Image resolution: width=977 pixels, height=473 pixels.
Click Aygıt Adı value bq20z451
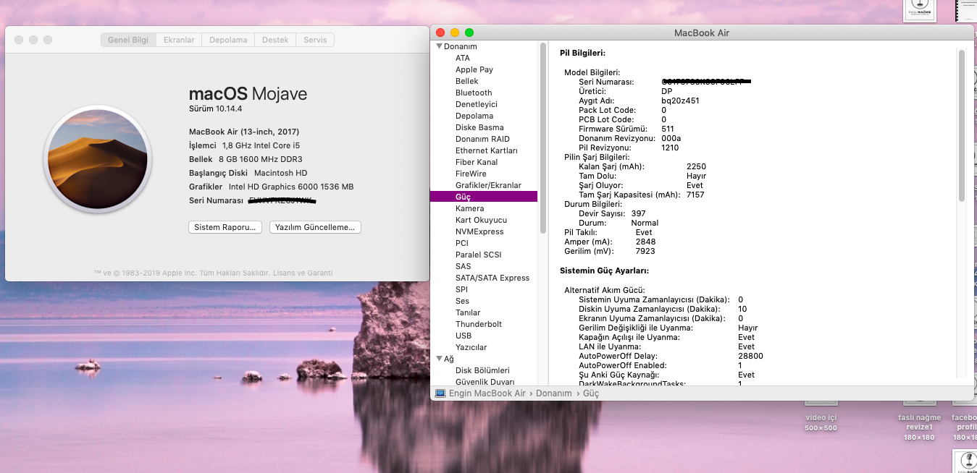(x=680, y=101)
